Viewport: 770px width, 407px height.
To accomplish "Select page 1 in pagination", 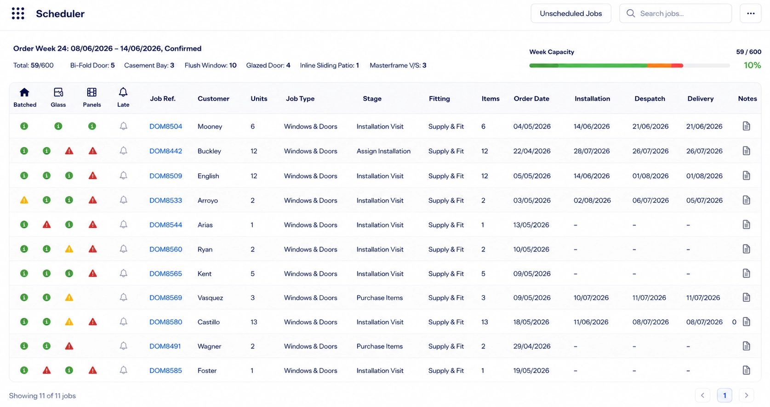I will click(724, 395).
